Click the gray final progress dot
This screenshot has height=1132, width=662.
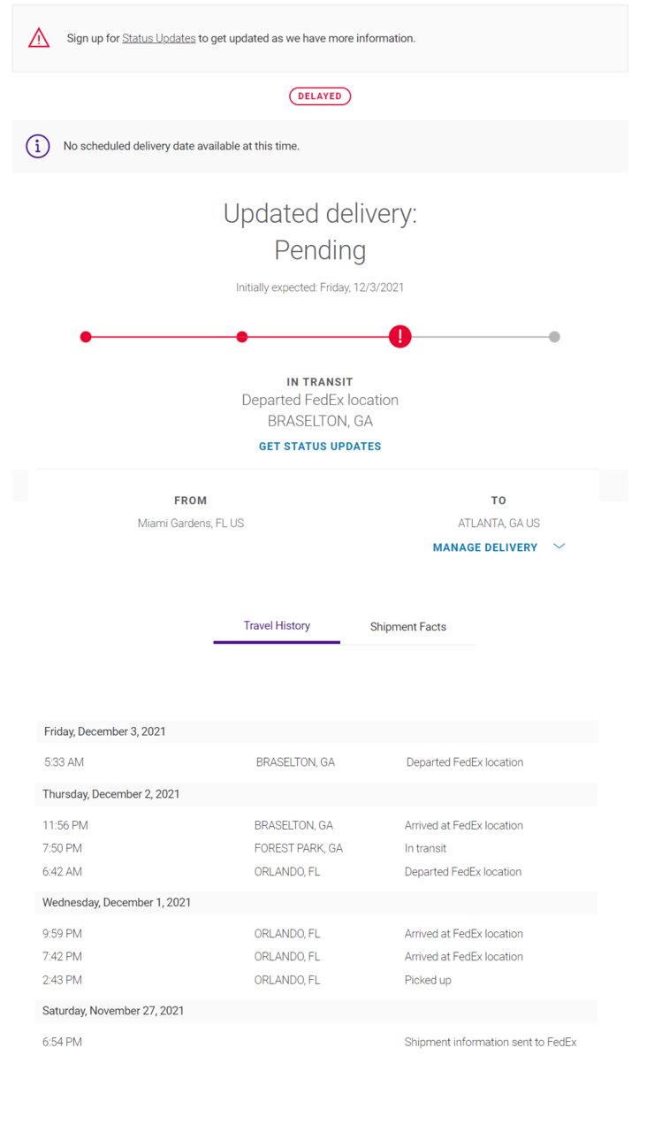tap(554, 336)
